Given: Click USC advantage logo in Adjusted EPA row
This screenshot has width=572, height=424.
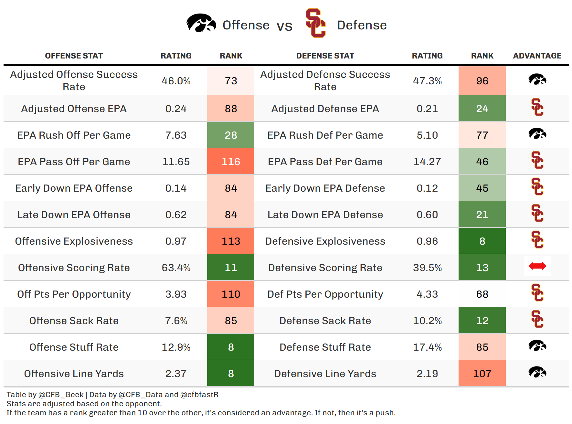Looking at the screenshot, I should tap(537, 107).
